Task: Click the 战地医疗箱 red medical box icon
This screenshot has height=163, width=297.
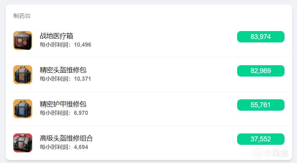Action: click(x=23, y=41)
